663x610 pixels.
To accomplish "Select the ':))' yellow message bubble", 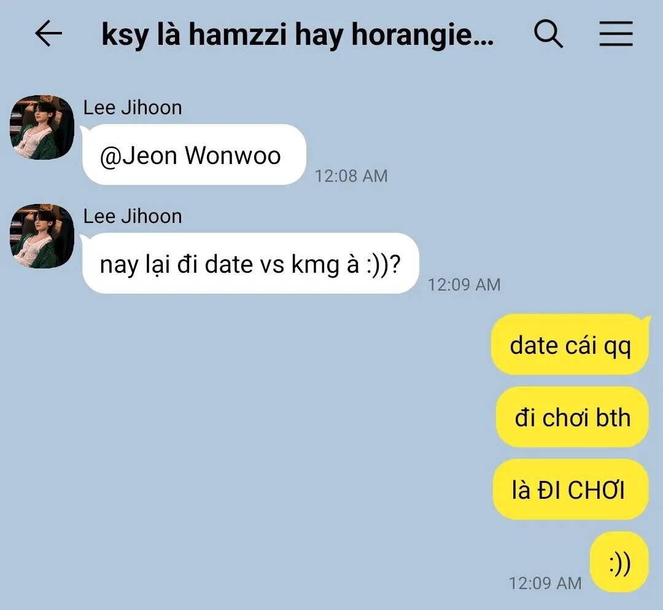I will coord(619,562).
